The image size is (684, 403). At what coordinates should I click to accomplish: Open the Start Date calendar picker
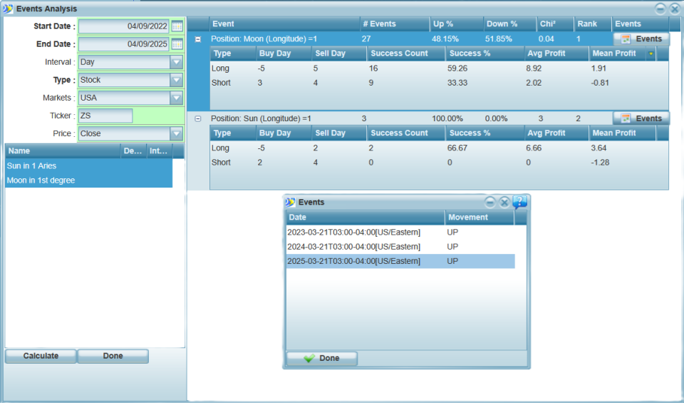click(x=177, y=26)
